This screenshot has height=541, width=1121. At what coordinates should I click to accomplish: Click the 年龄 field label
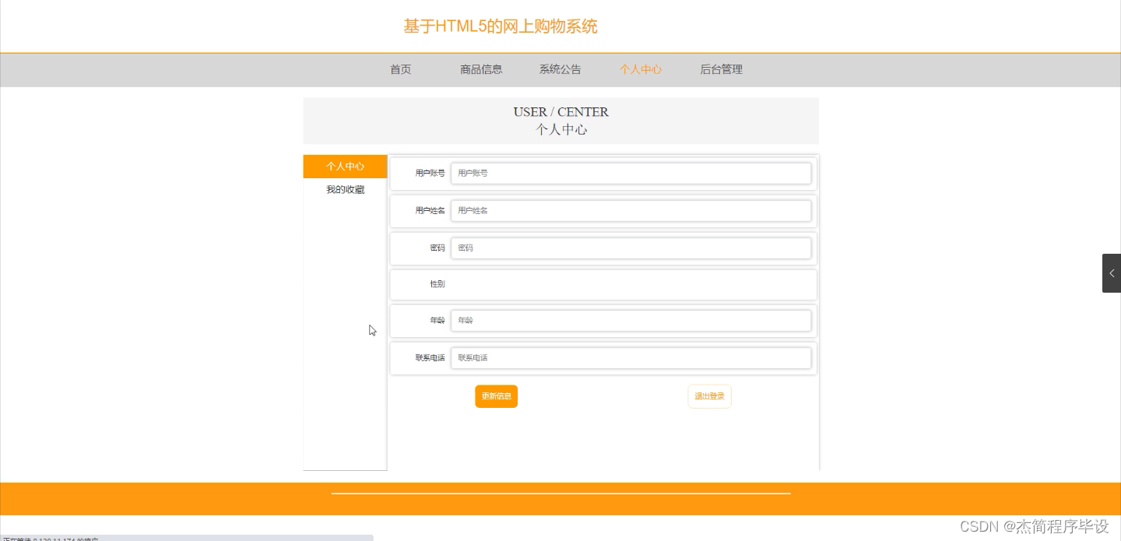438,321
